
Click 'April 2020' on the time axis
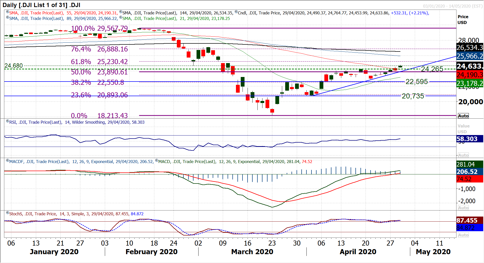pos(358,252)
